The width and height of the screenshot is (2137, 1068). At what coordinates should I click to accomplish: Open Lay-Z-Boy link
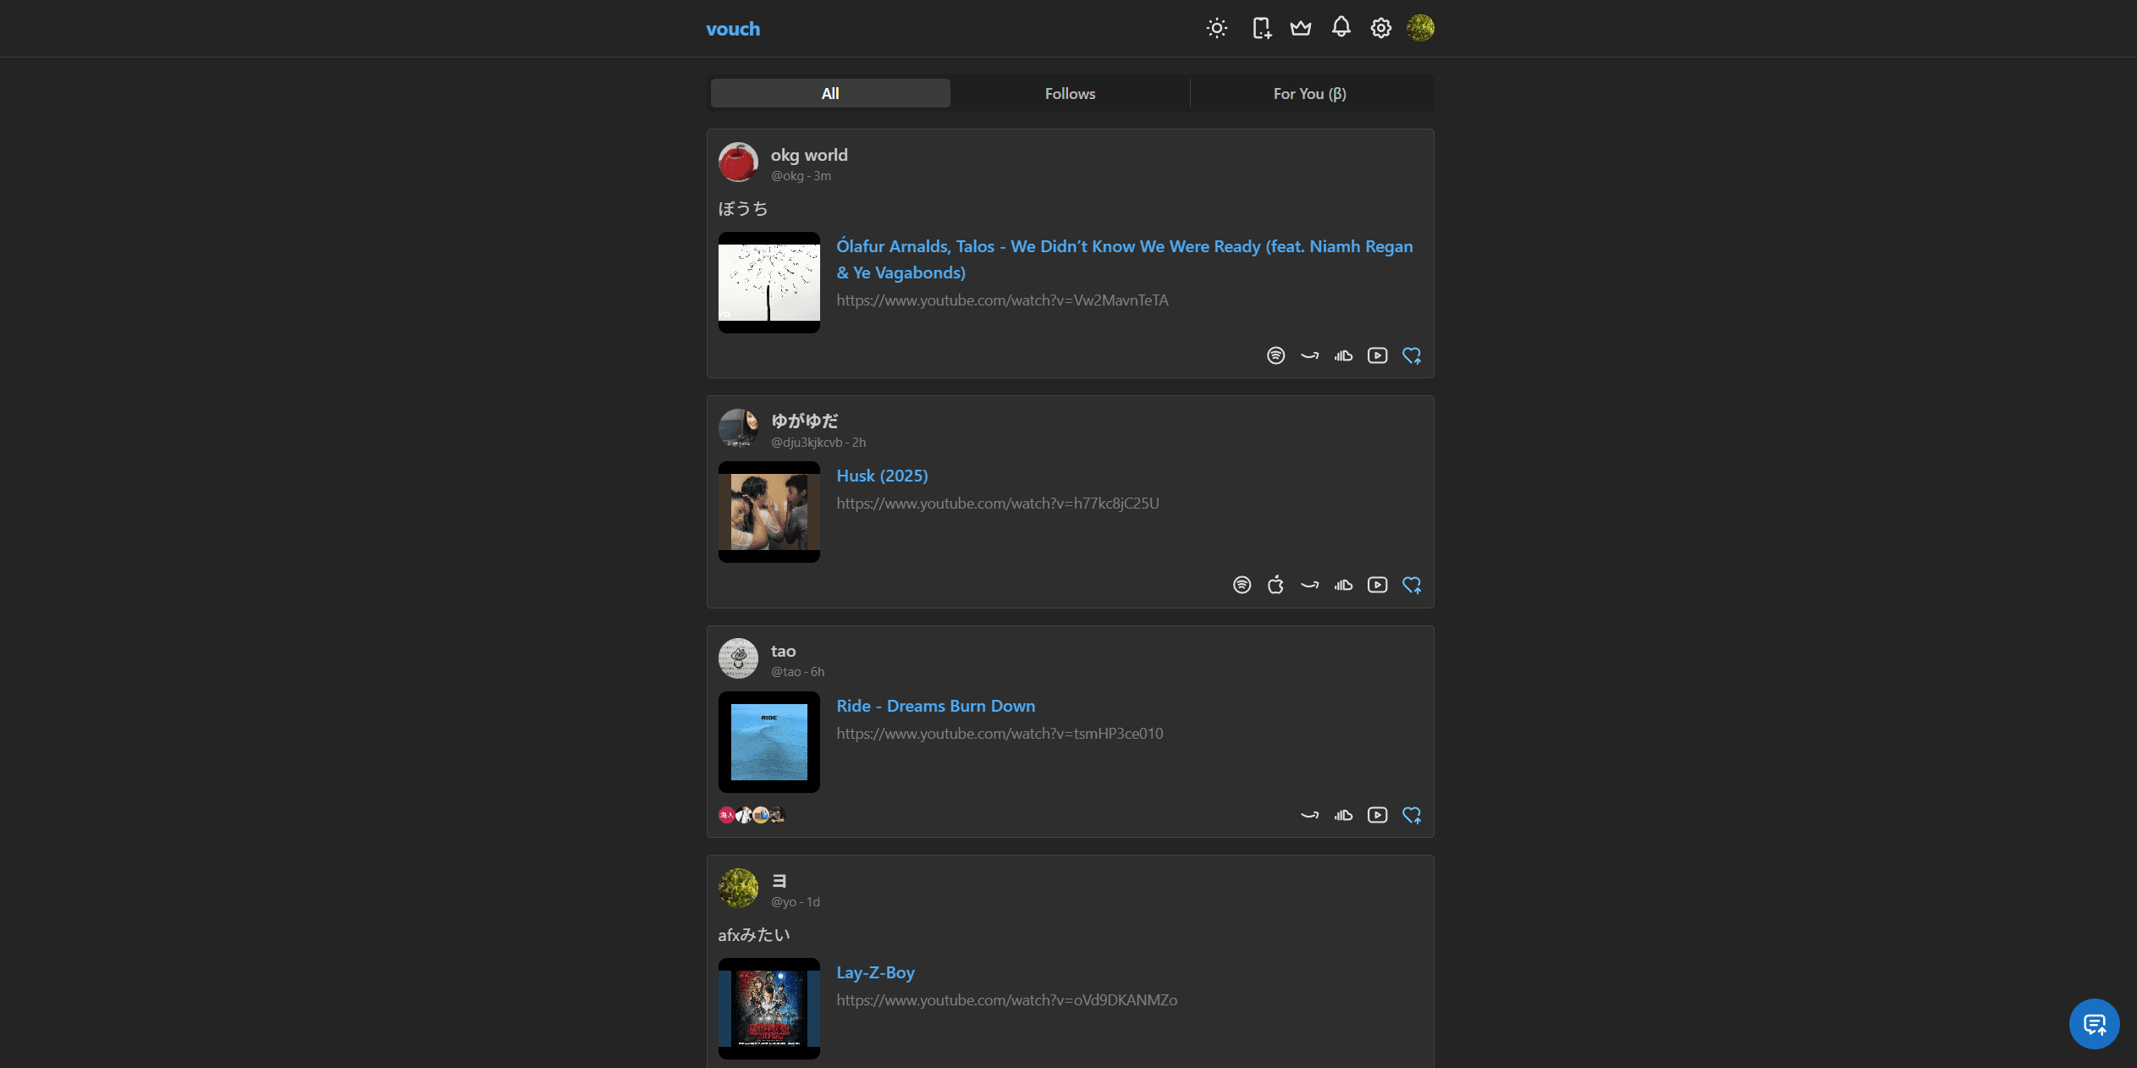(x=875, y=972)
